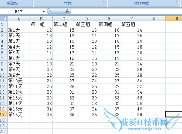Click cell labeled 第3天

(19, 41)
